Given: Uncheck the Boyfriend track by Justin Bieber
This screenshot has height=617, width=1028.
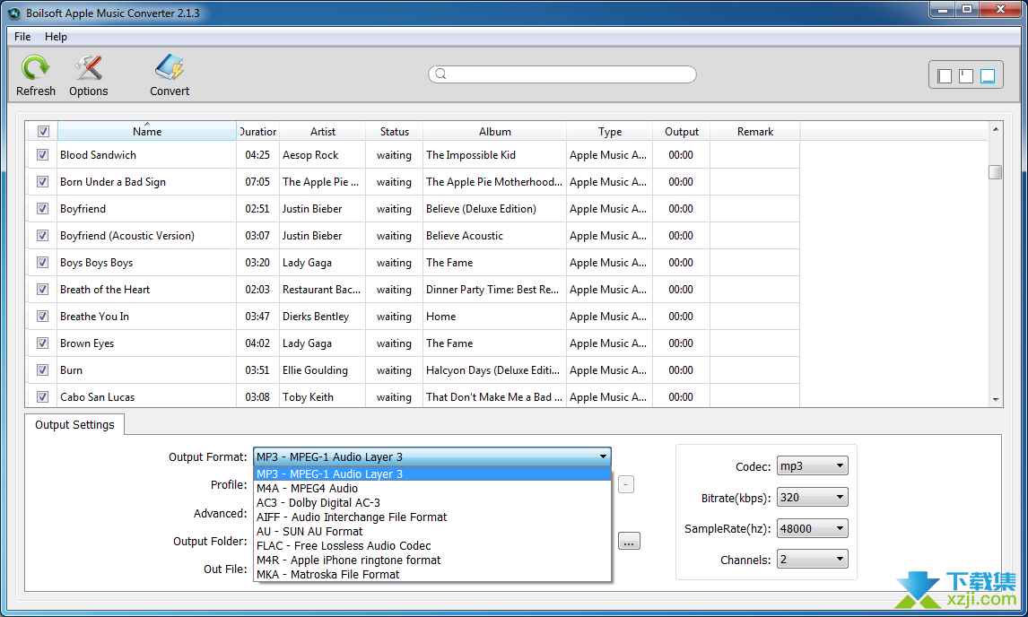Looking at the screenshot, I should click(43, 209).
